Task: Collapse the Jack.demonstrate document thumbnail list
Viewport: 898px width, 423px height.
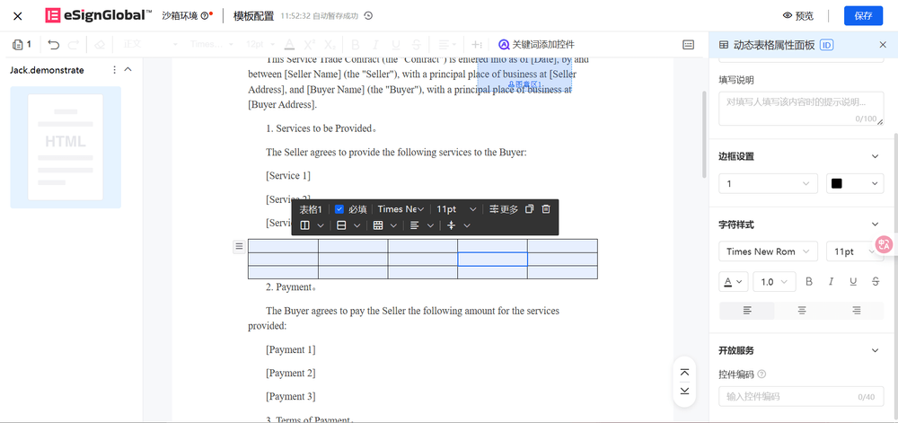Action: 128,70
